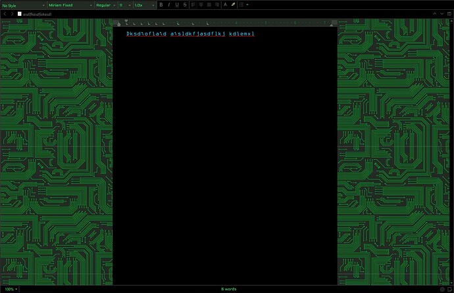Justify the text
Image resolution: width=454 pixels, height=293 pixels.
[209, 5]
